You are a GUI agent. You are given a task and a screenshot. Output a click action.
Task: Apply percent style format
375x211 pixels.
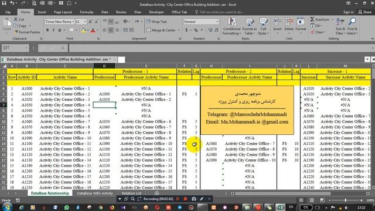196,30
